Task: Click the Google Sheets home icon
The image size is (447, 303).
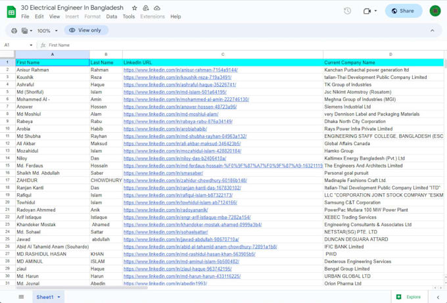Action: (x=11, y=12)
